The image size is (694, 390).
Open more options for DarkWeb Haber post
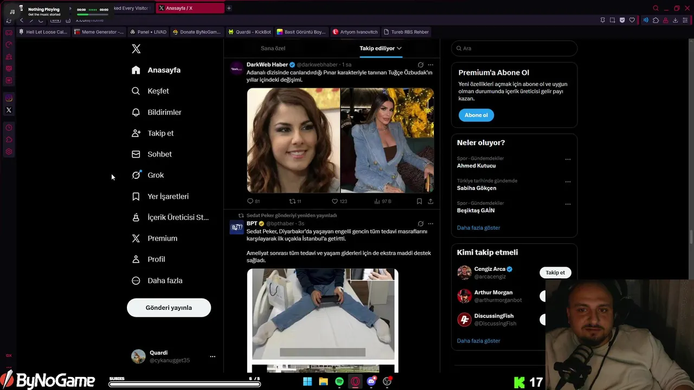[x=430, y=64]
